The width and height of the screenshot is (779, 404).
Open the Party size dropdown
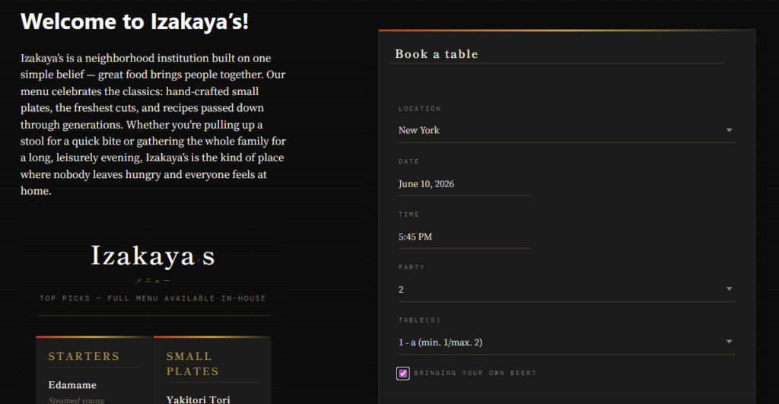[x=566, y=289]
